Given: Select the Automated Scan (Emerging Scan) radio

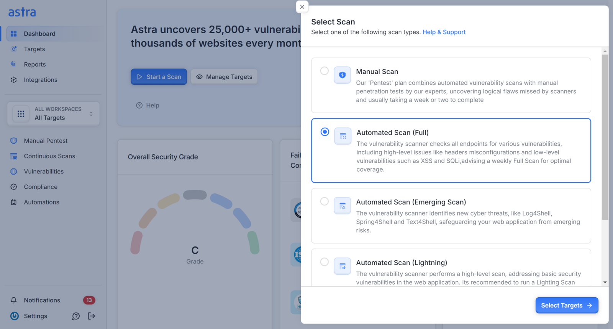Looking at the screenshot, I should (325, 201).
